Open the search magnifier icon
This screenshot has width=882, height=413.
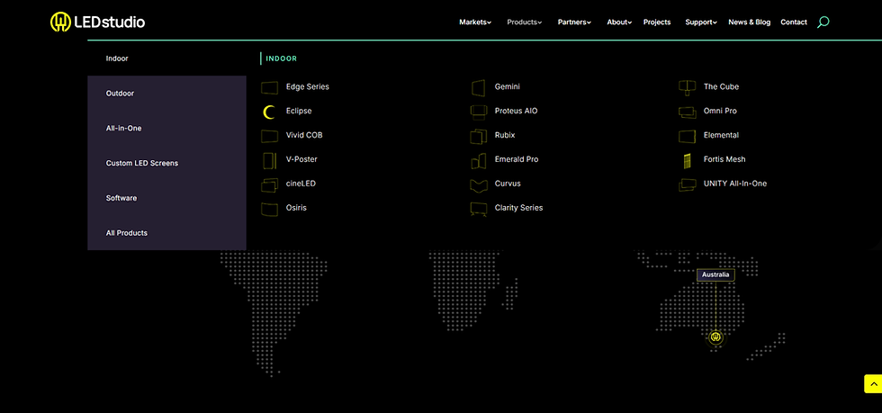(x=823, y=22)
